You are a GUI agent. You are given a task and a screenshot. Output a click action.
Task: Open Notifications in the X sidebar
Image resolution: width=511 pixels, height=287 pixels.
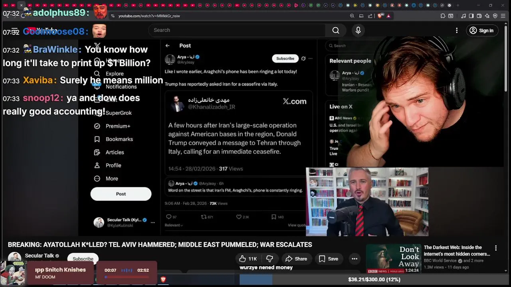click(115, 86)
